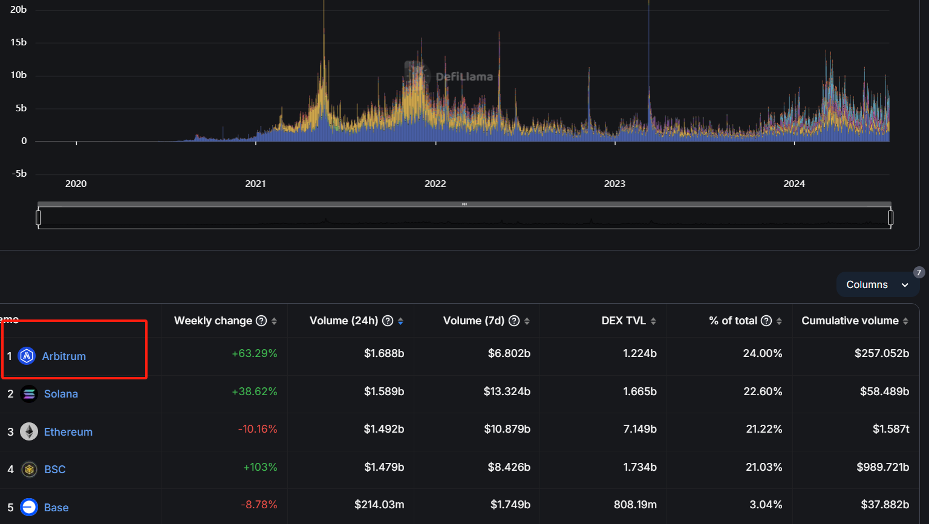Click Solana 24h volume $1.589b

point(384,391)
